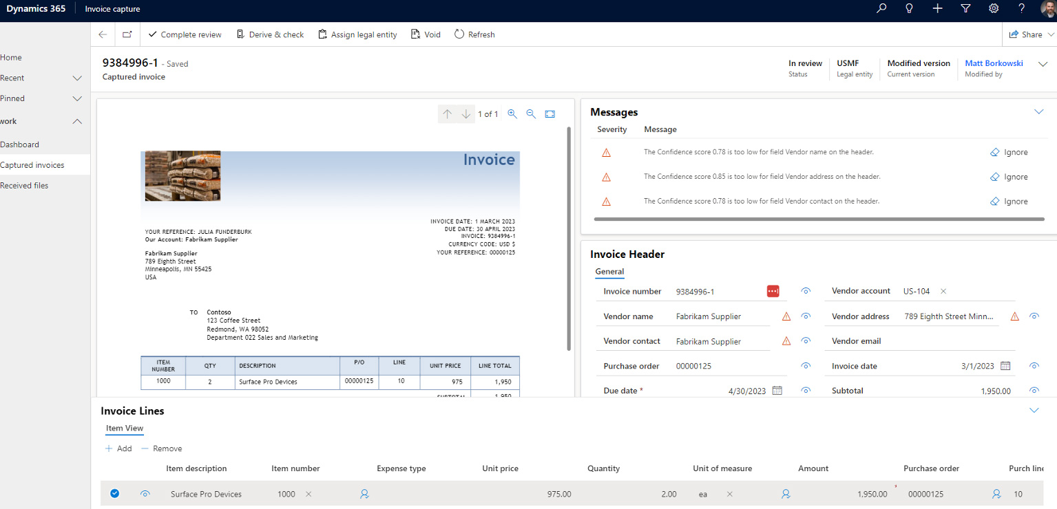The height and width of the screenshot is (509, 1057).
Task: Toggle eye icon for Vendor address field
Action: 1034,316
